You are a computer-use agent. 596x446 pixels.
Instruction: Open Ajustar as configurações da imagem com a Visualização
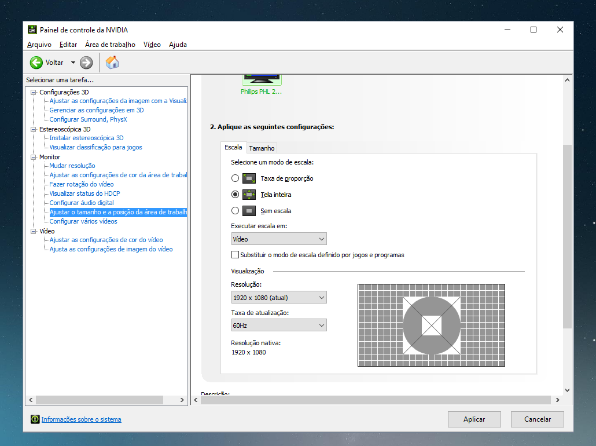tap(118, 101)
